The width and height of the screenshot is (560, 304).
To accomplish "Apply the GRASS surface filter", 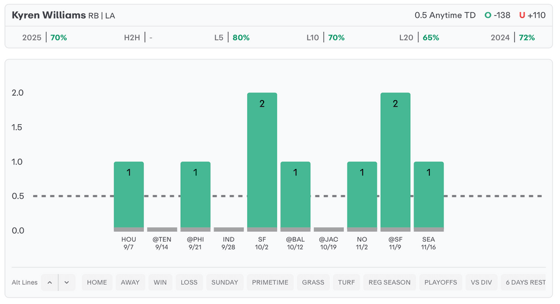I will click(313, 283).
